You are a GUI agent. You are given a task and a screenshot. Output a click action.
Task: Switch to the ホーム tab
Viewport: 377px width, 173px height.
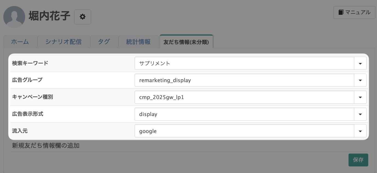tap(20, 42)
